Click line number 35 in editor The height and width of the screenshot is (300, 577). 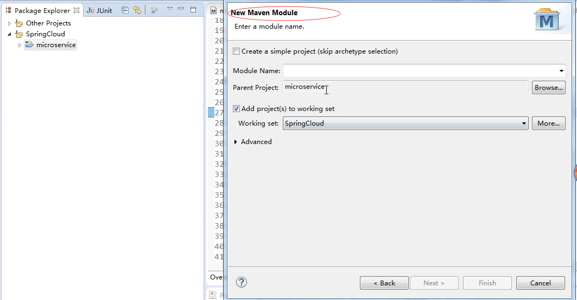click(219, 194)
